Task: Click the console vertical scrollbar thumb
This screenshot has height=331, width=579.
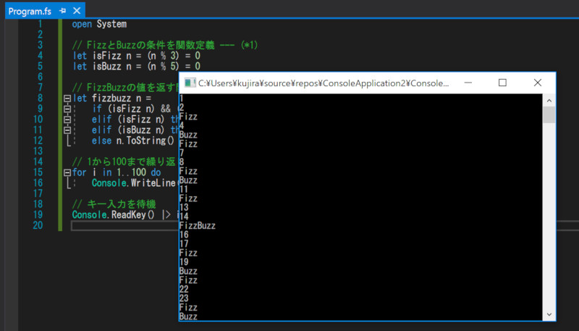Action: click(549, 116)
